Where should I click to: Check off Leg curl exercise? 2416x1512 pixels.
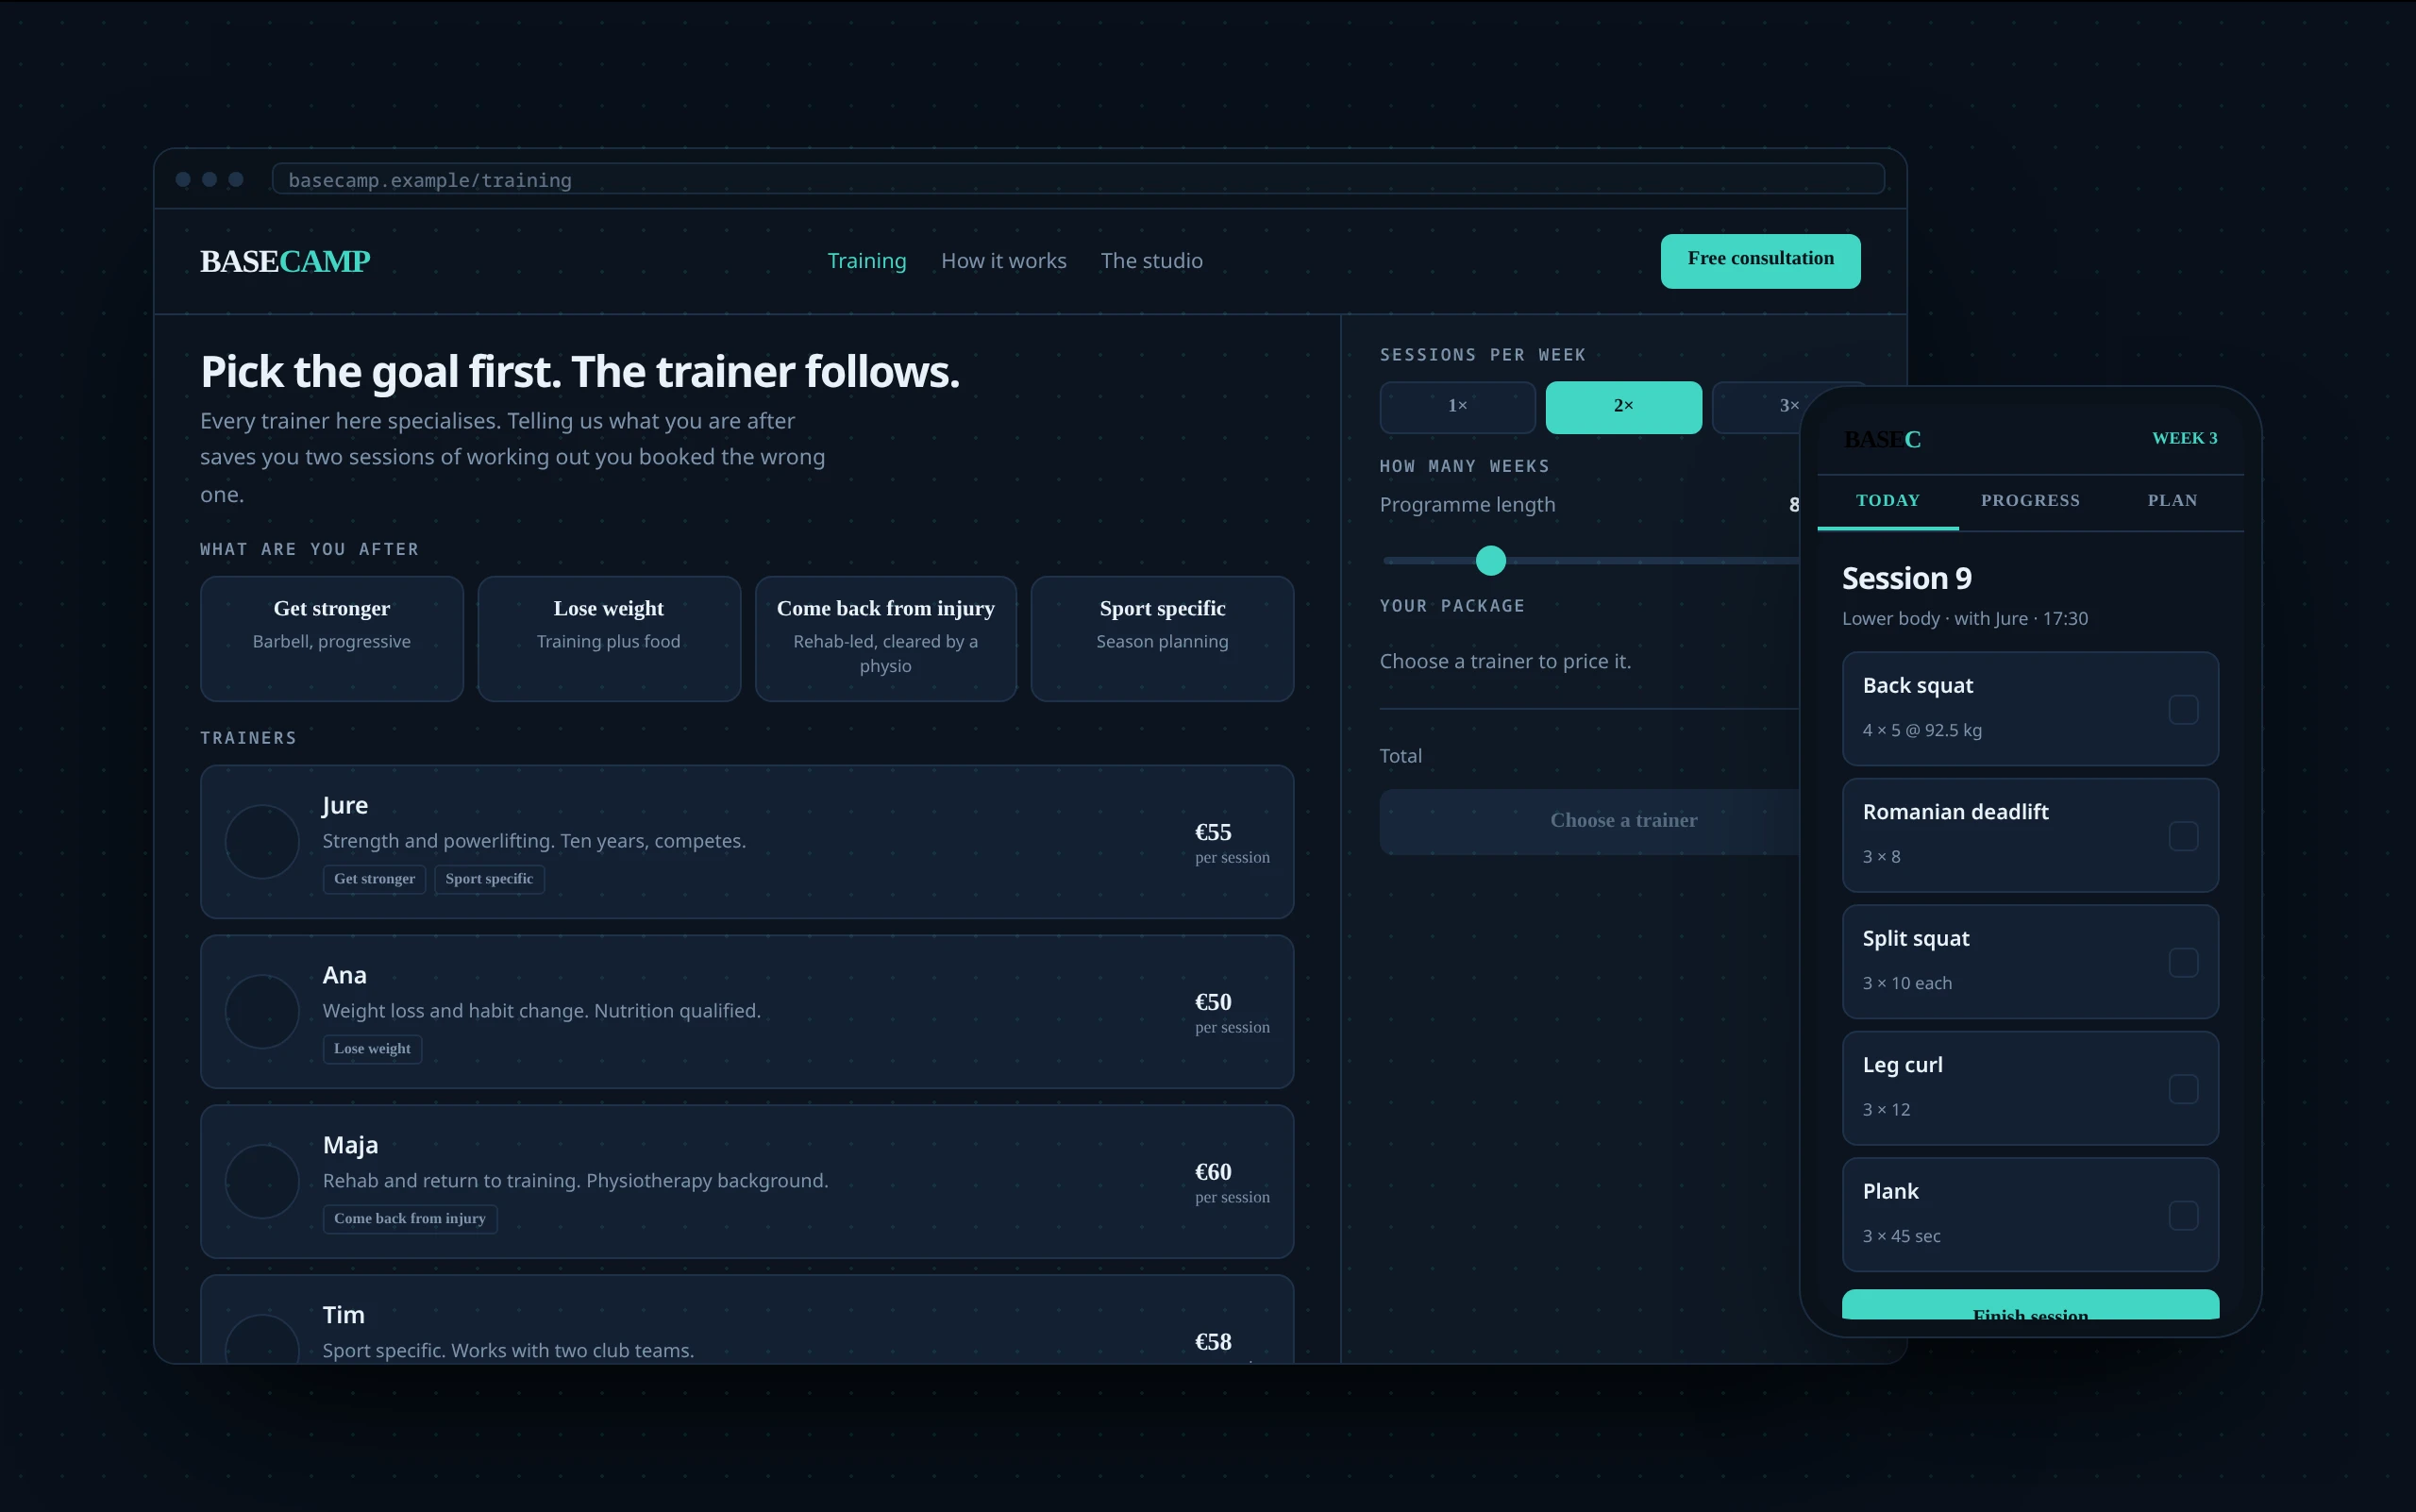pyautogui.click(x=2183, y=1089)
